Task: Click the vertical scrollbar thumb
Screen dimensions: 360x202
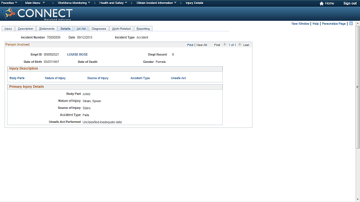Action: (358, 87)
